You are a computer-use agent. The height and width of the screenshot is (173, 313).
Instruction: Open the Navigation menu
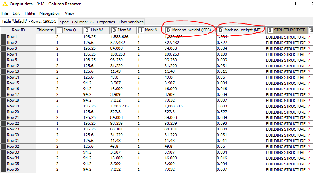50,13
